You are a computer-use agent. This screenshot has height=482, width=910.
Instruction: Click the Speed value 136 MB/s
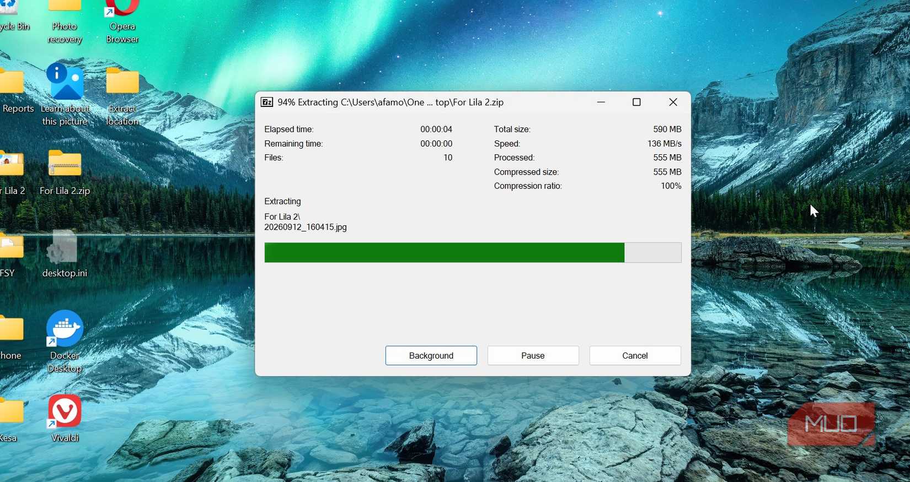[665, 143]
